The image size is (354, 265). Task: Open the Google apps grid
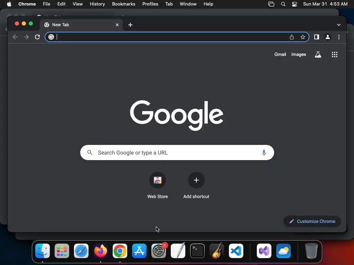click(335, 54)
